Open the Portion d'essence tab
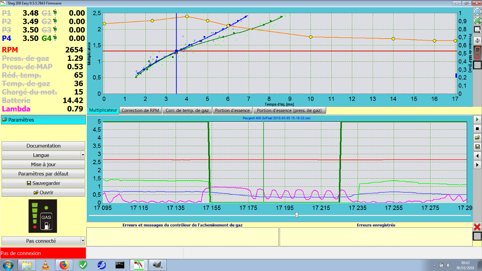The height and width of the screenshot is (271, 482). pos(232,110)
